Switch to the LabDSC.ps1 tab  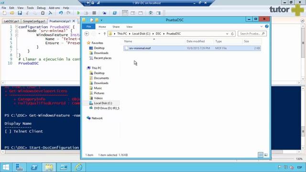click(11, 21)
